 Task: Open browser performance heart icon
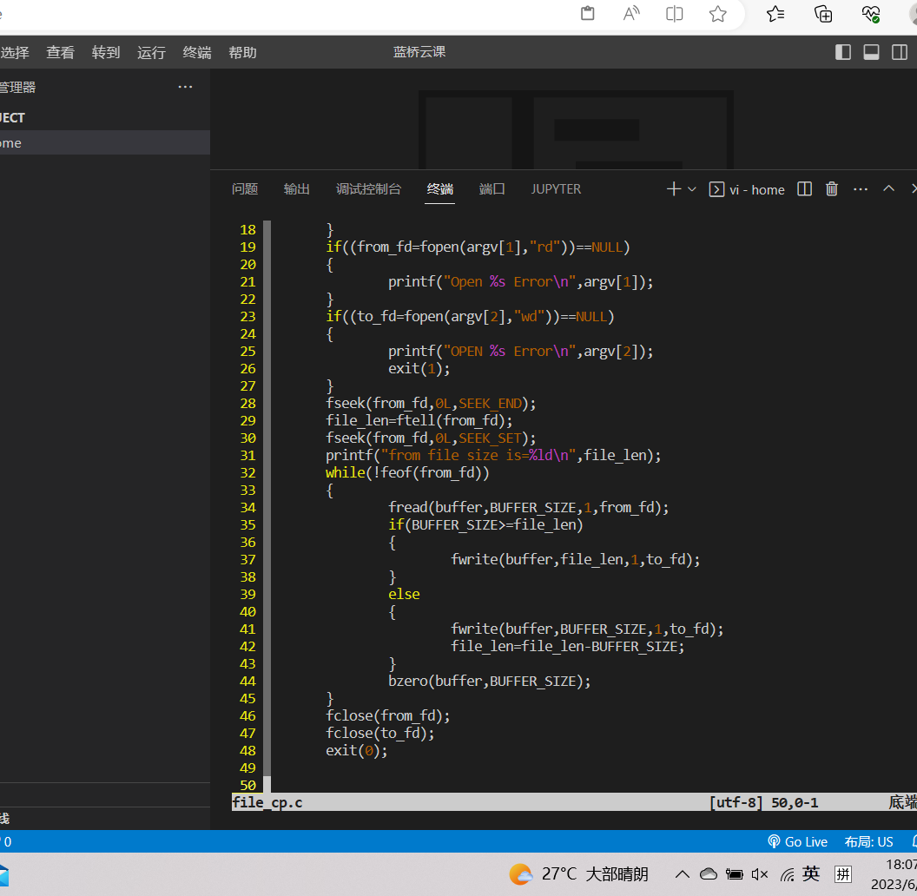click(x=871, y=13)
